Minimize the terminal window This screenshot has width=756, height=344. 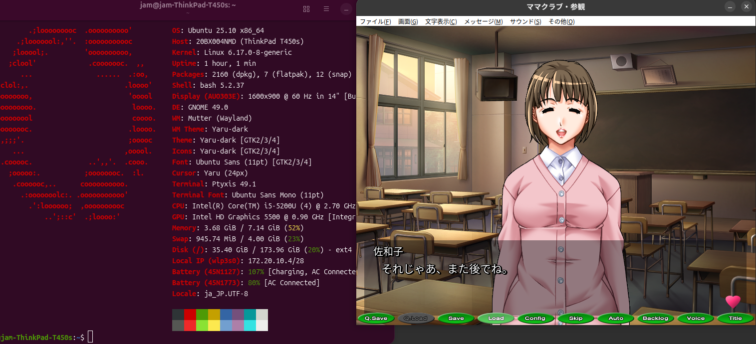click(x=346, y=9)
